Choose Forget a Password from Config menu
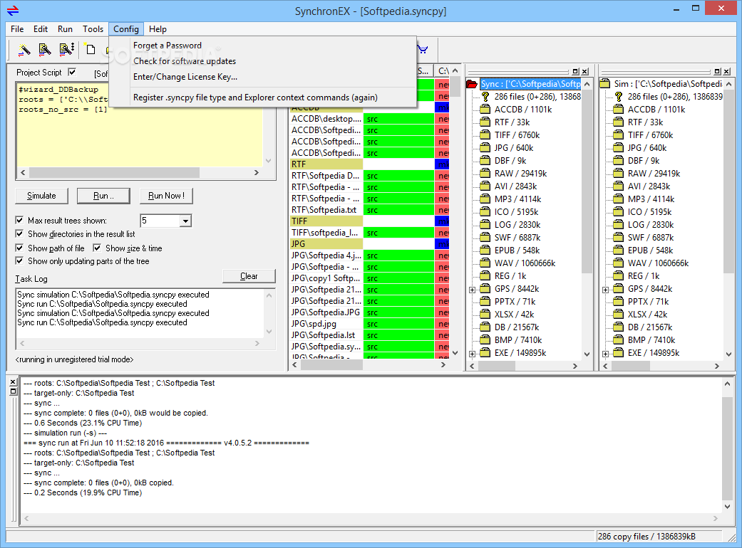Viewport: 742px width, 548px height. tap(168, 46)
